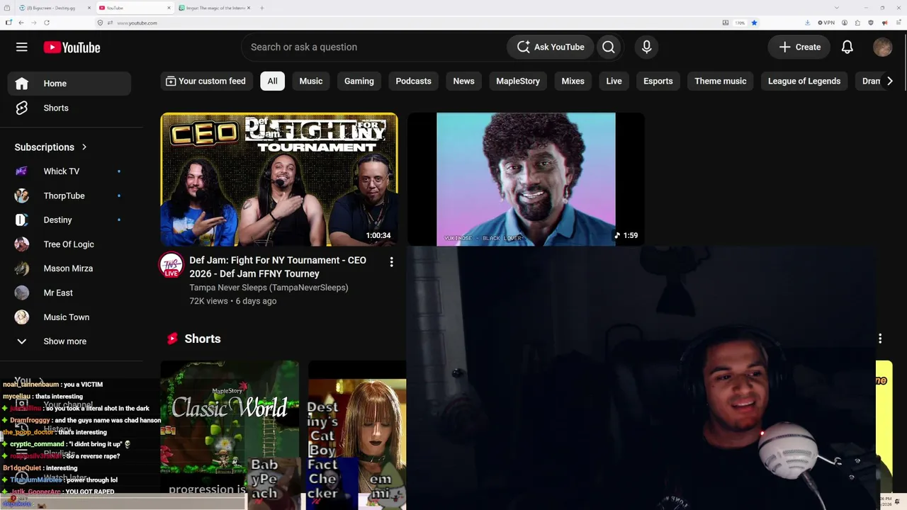Screen dimensions: 907x510
Task: Select the Live filter chip
Action: tap(614, 81)
